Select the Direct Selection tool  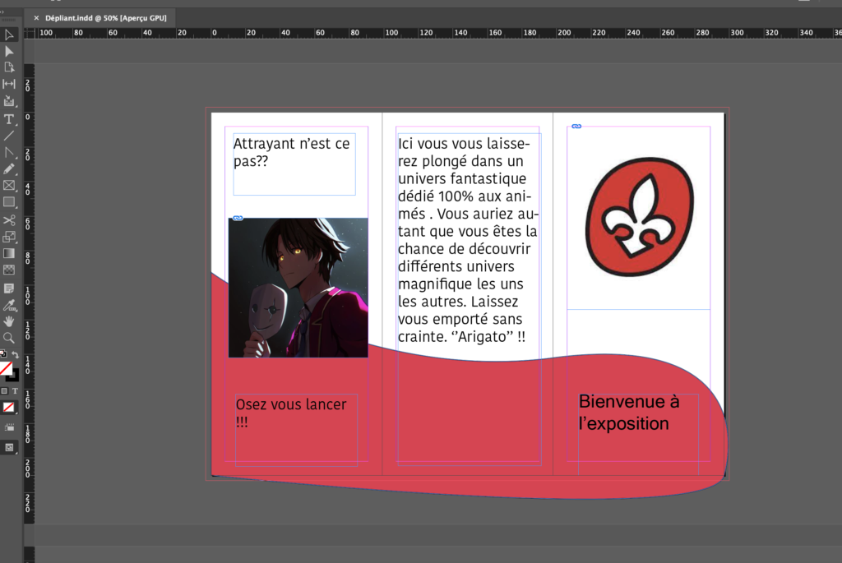9,51
